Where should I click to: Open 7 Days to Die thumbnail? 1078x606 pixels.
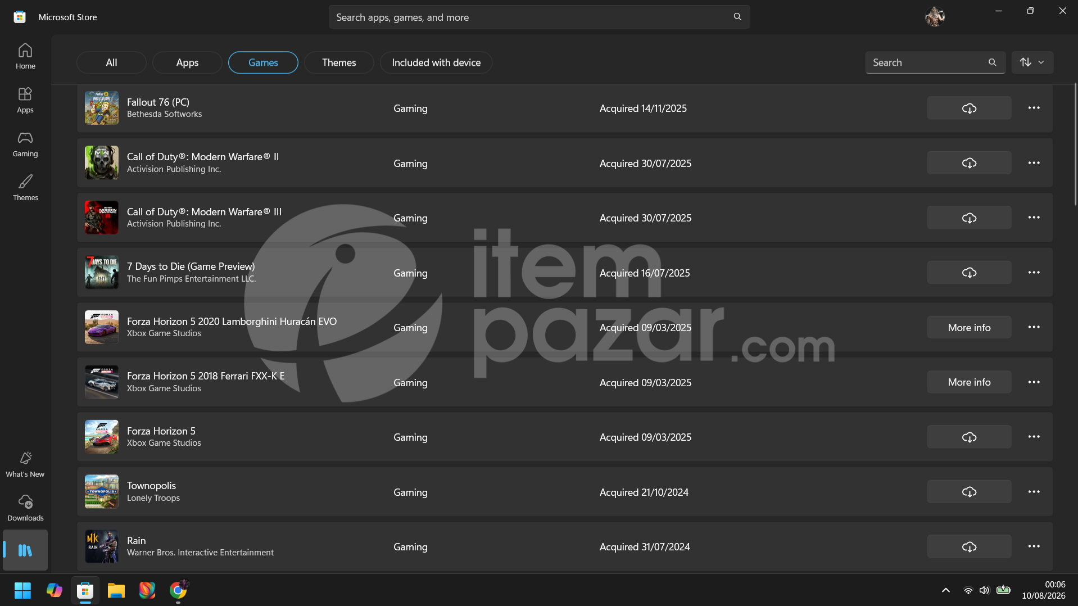(x=102, y=273)
